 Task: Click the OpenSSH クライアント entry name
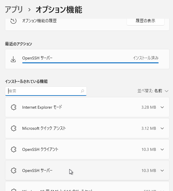[40, 149]
